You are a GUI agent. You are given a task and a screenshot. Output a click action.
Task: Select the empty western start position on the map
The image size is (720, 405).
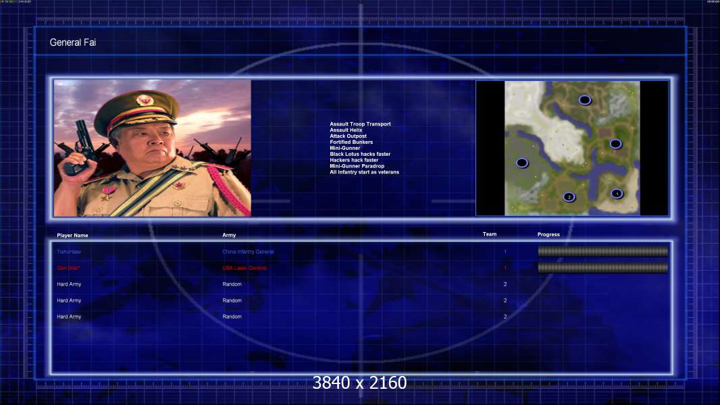[x=521, y=163]
